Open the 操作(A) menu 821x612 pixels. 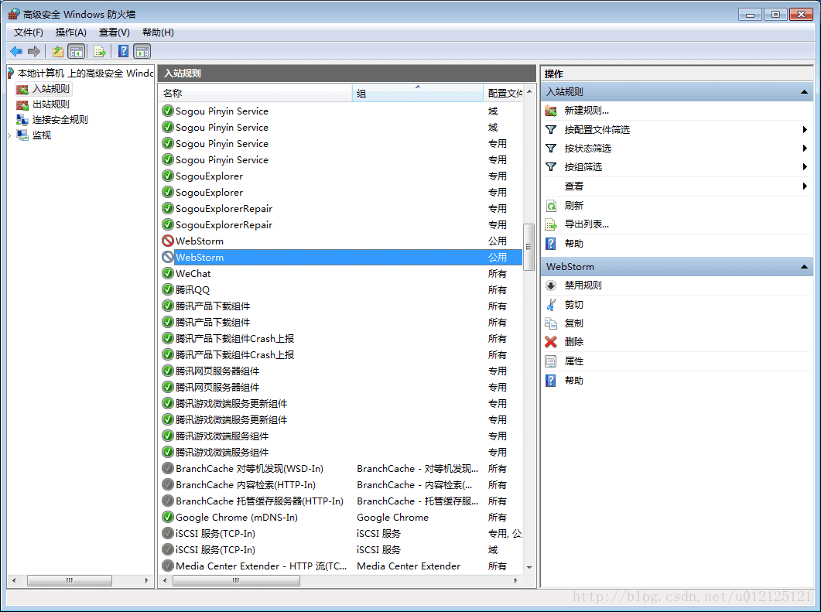pyautogui.click(x=70, y=32)
